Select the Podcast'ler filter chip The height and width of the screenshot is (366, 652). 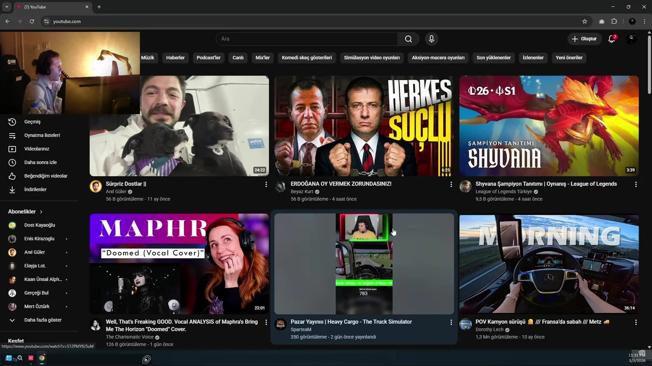coord(209,58)
